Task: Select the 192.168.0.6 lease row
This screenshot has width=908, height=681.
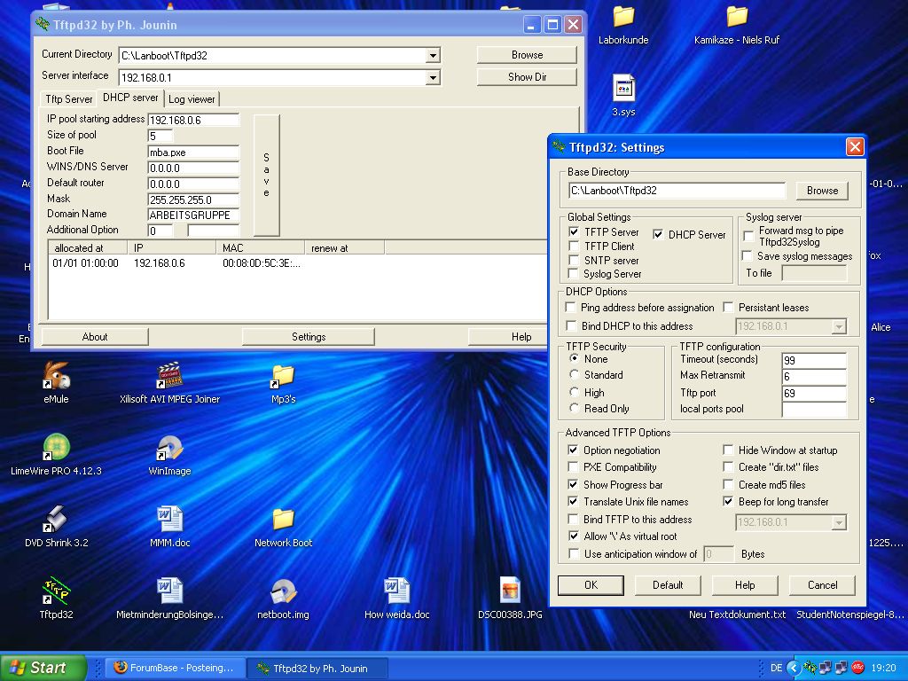Action: click(295, 262)
